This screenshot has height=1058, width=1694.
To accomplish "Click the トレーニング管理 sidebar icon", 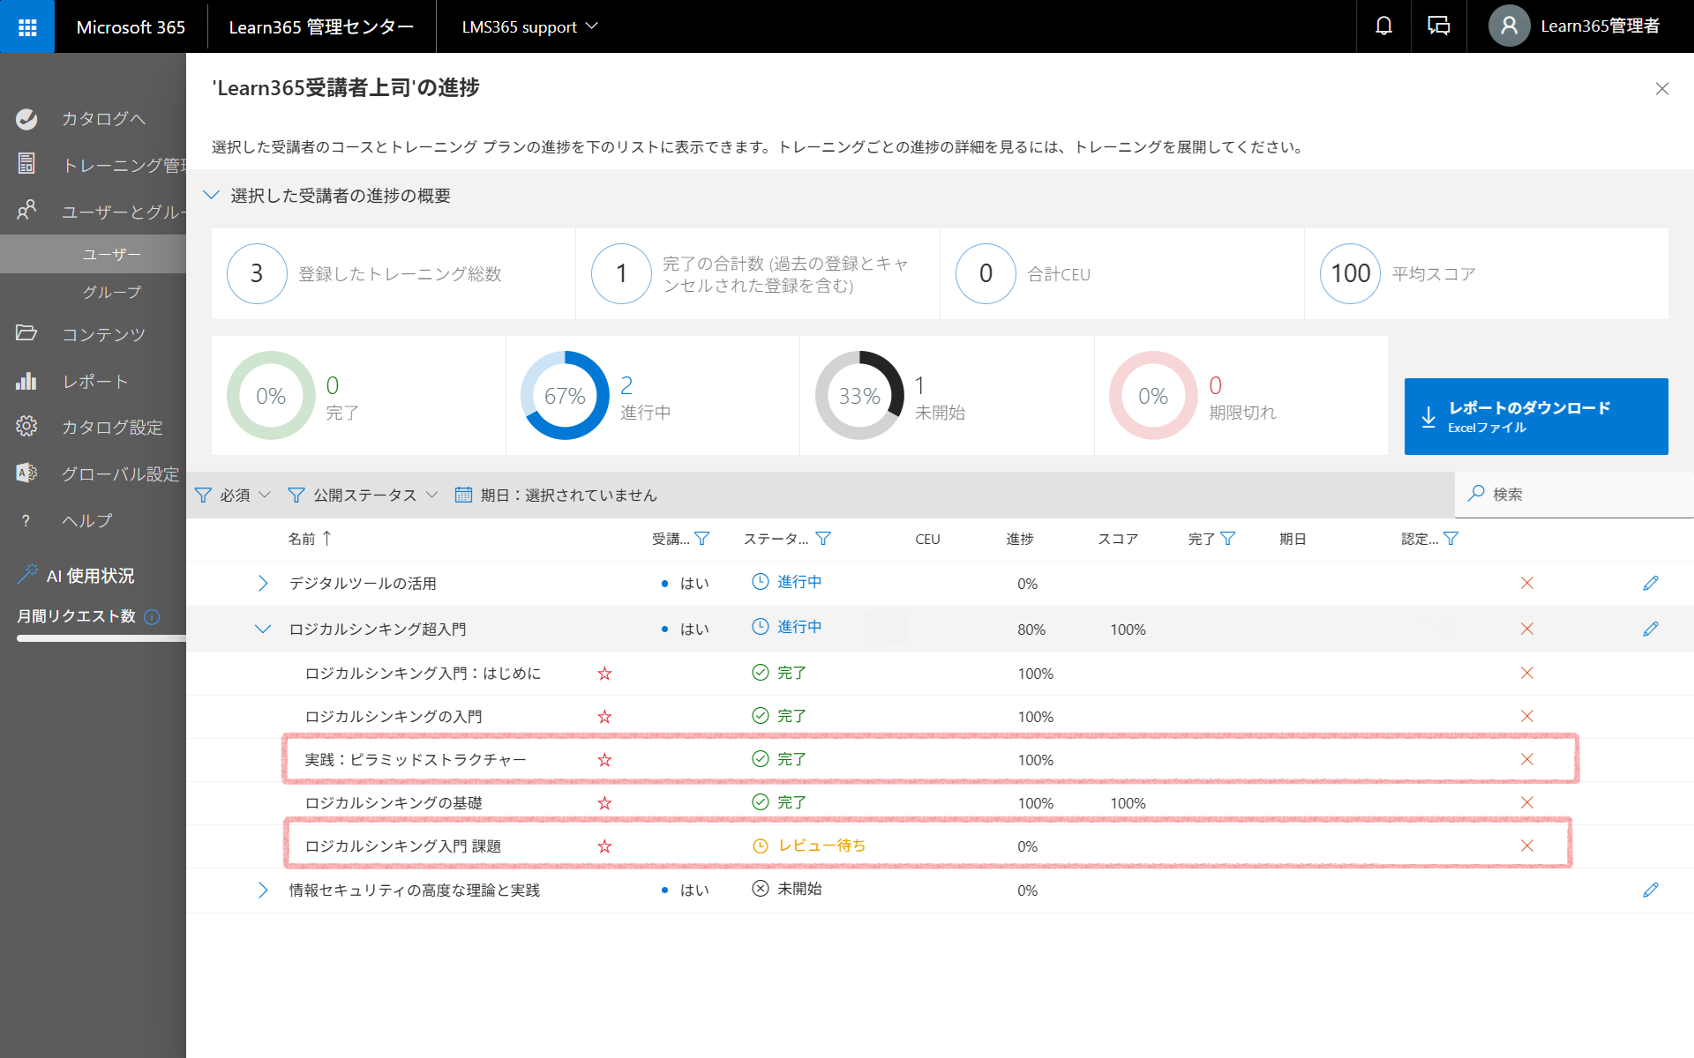I will (x=26, y=164).
